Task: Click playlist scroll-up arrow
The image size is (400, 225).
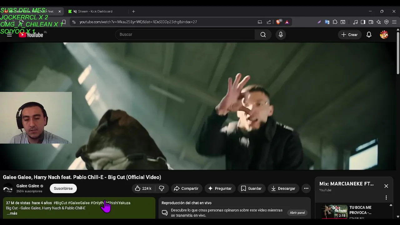Action: (391, 205)
